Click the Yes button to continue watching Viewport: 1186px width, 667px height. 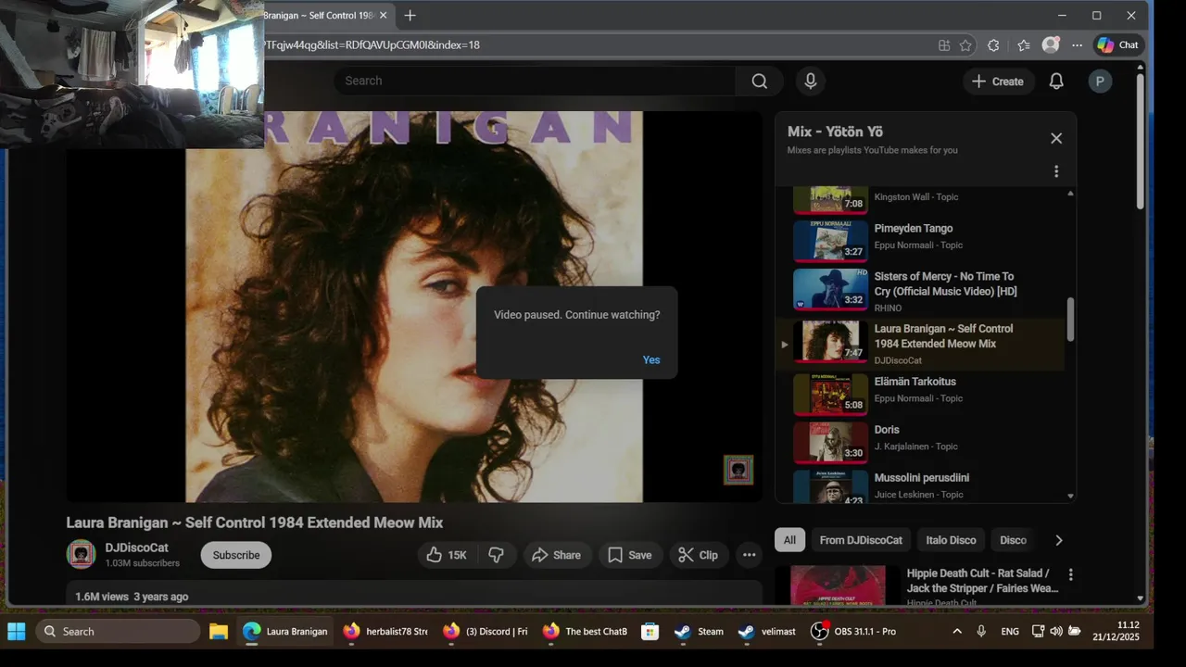651,359
